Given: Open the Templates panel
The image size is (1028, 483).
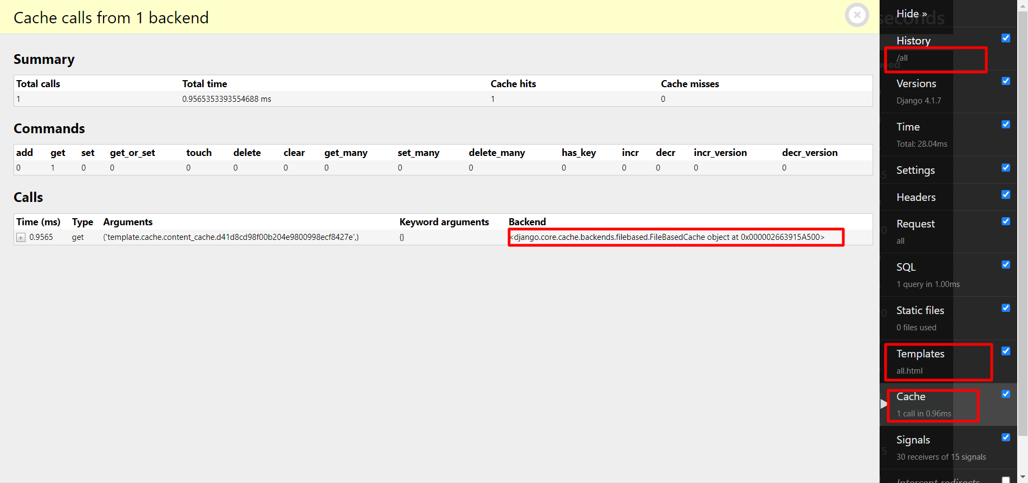Looking at the screenshot, I should (920, 354).
